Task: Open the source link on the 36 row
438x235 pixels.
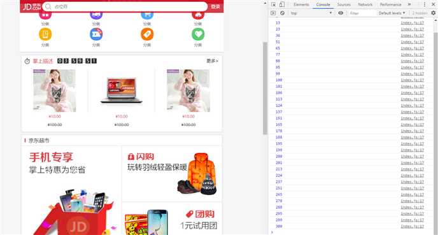Action: pyautogui.click(x=413, y=36)
